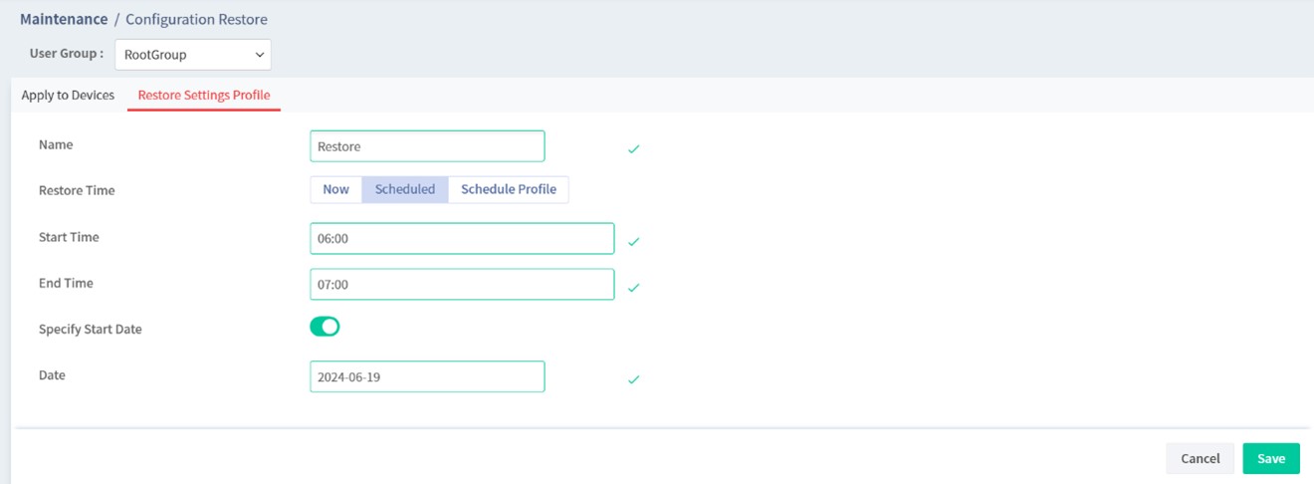
Task: Click the checkmark icon beside Name field
Action: click(x=633, y=149)
